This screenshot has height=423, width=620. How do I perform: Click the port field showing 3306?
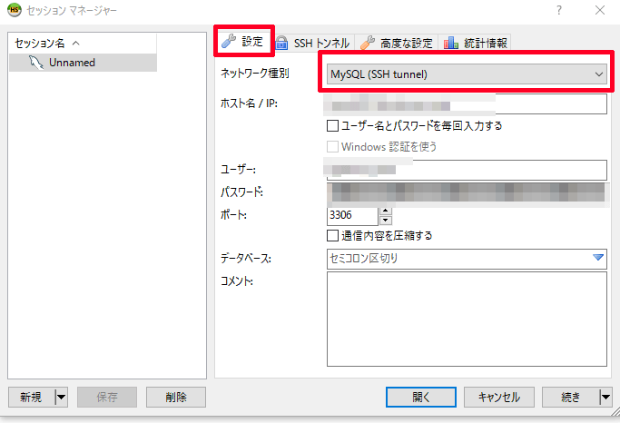click(x=352, y=215)
